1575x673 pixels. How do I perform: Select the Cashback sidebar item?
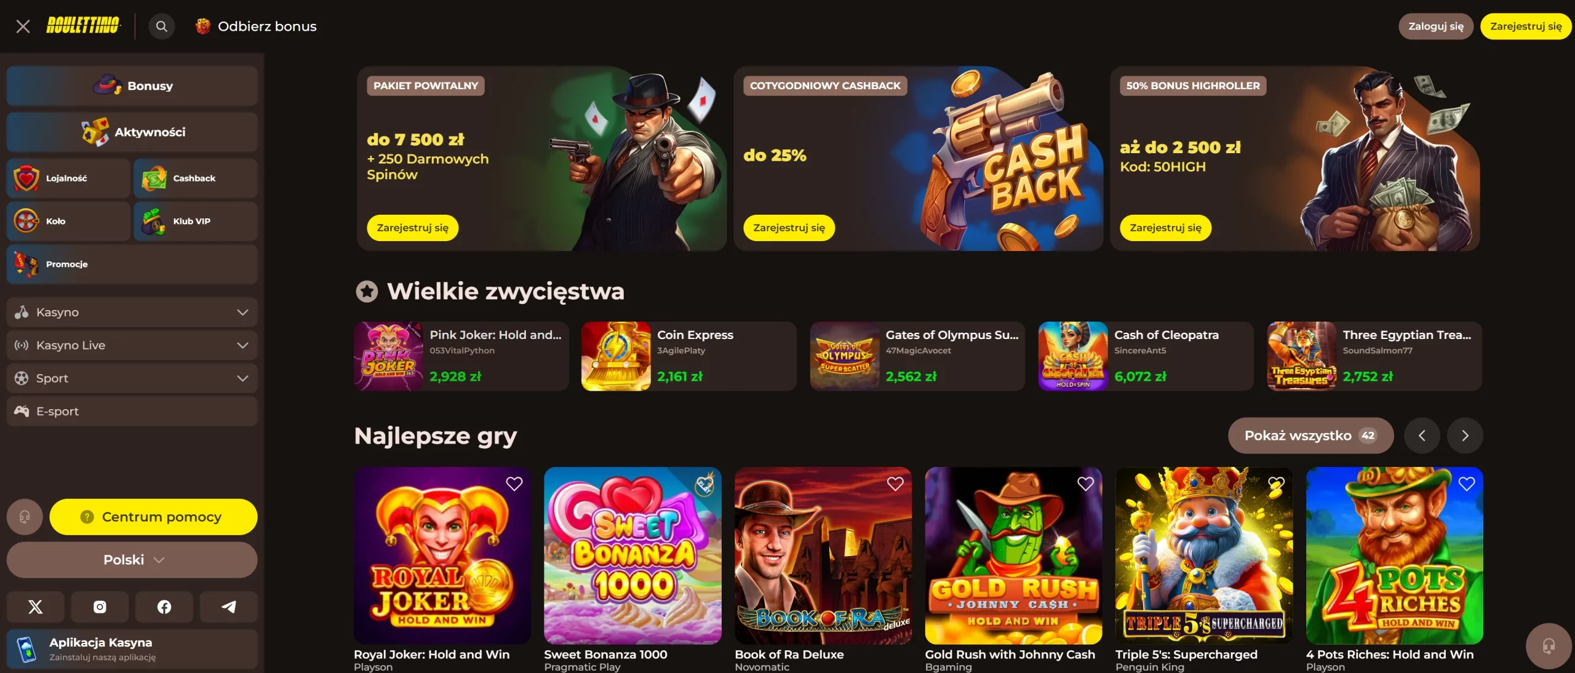[x=196, y=178]
